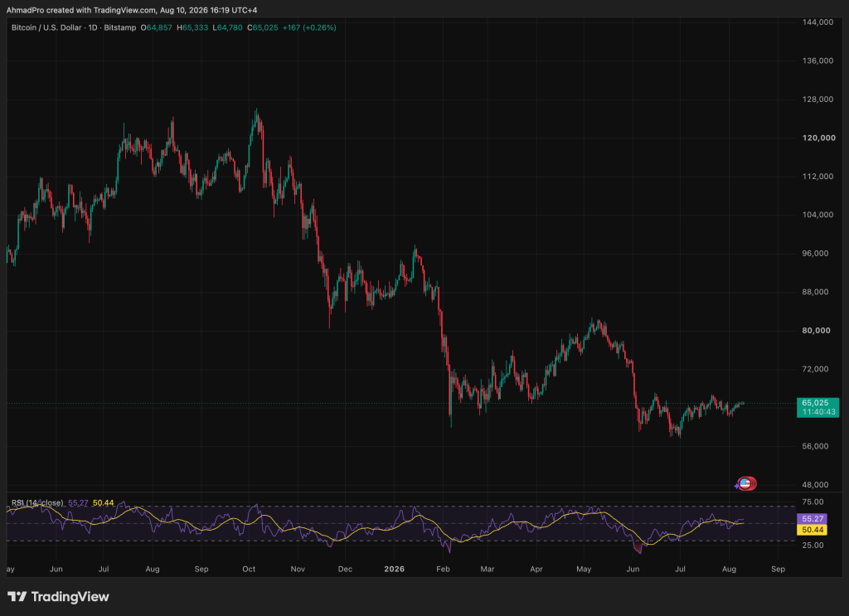Click the Apr label on the time axis
The image size is (849, 616).
(x=536, y=569)
